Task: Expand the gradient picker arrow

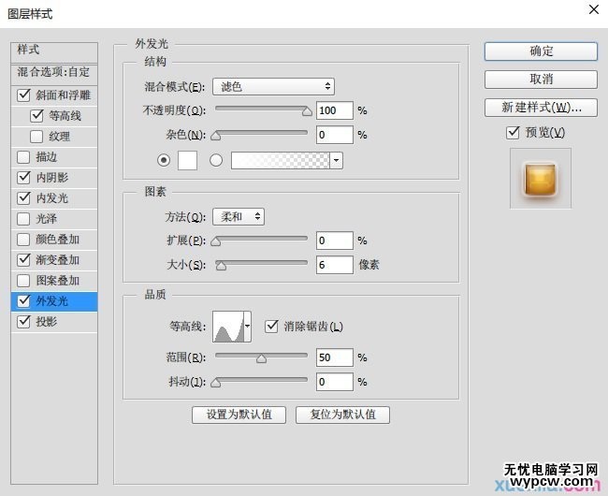Action: tap(336, 160)
